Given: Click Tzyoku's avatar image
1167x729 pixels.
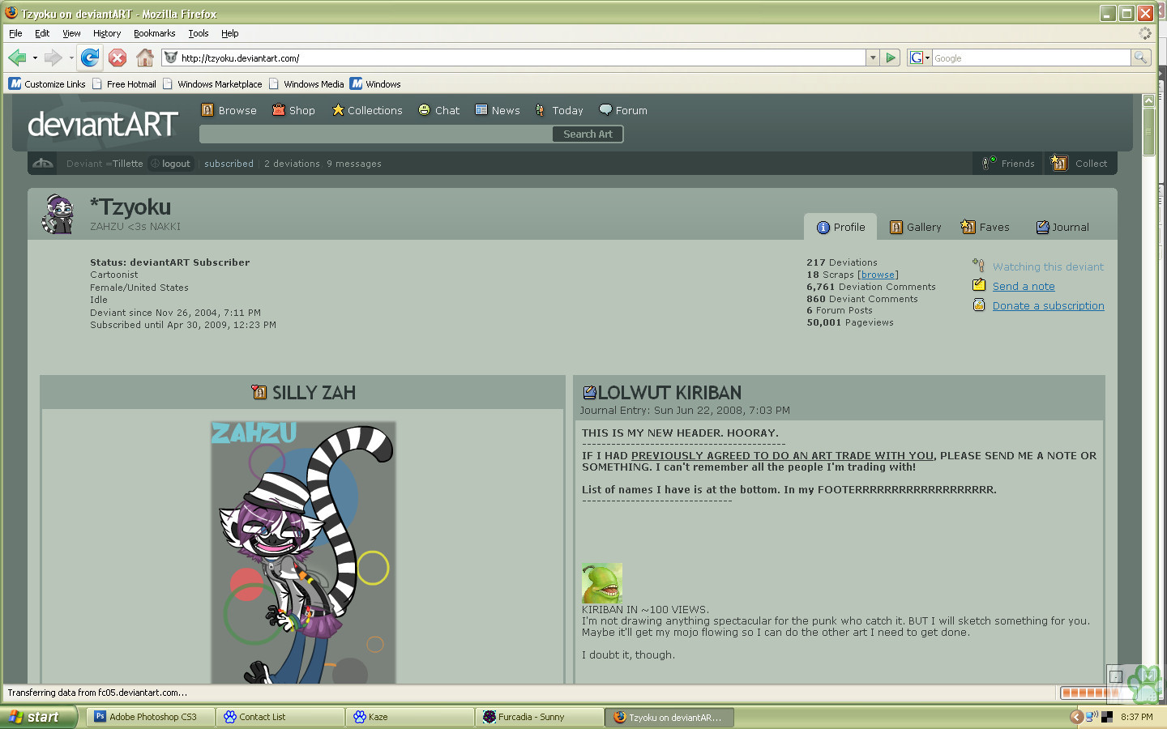Looking at the screenshot, I should [x=58, y=214].
